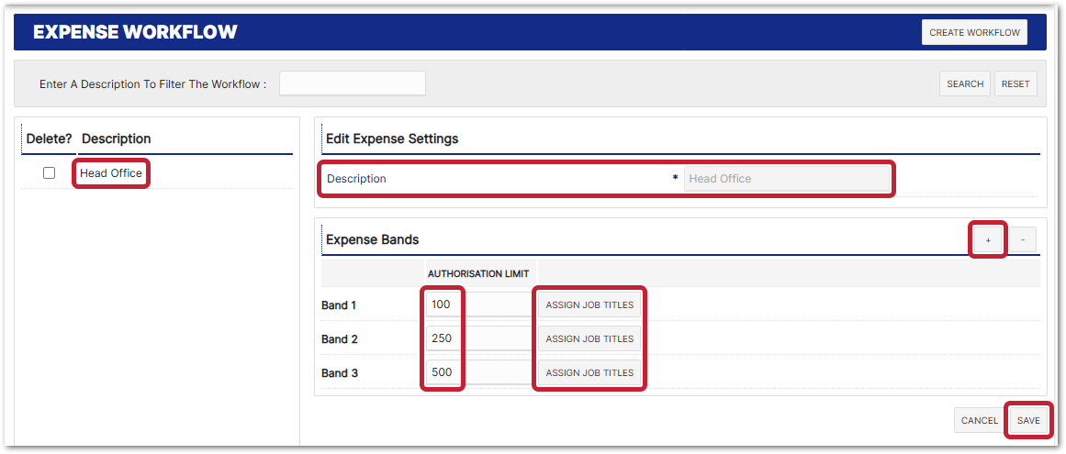Reset the workflow filter
1066x454 pixels.
click(1015, 83)
